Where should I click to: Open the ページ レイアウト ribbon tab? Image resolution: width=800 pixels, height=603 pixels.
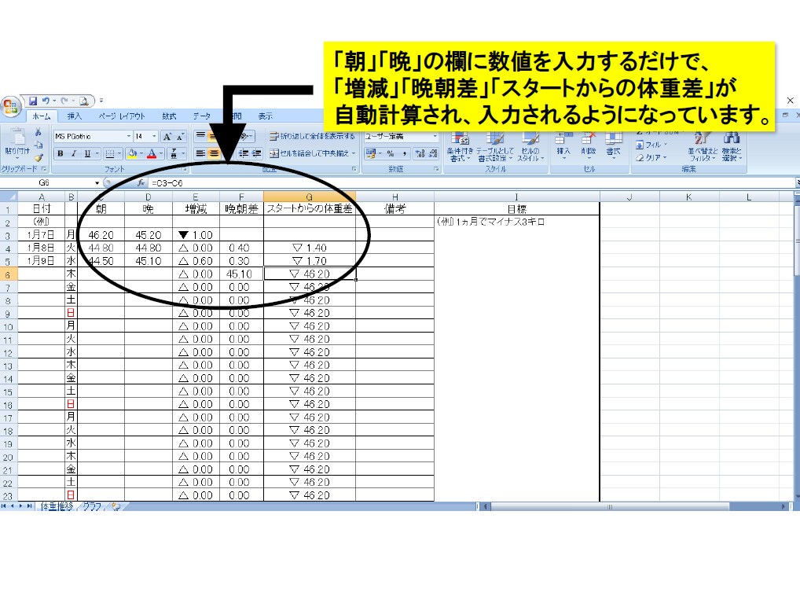pyautogui.click(x=122, y=116)
